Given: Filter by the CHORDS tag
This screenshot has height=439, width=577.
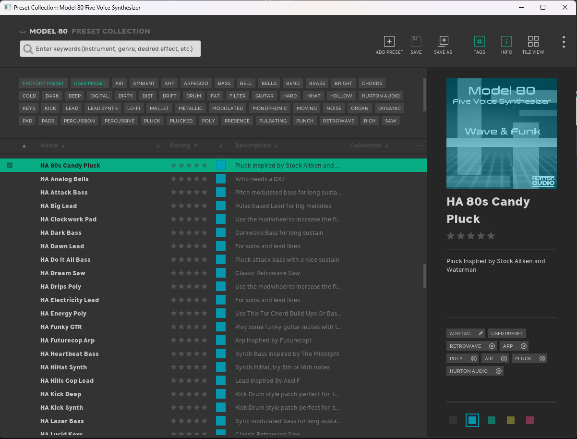Looking at the screenshot, I should click(372, 83).
